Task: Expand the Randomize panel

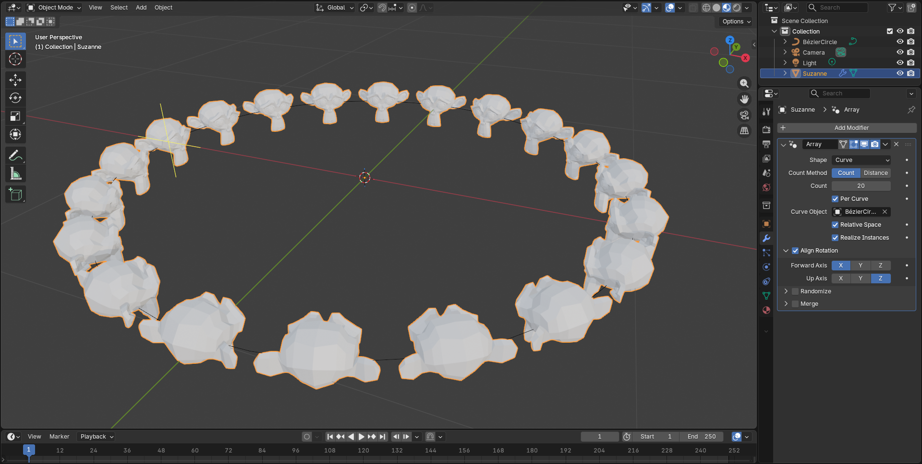Action: pyautogui.click(x=786, y=291)
